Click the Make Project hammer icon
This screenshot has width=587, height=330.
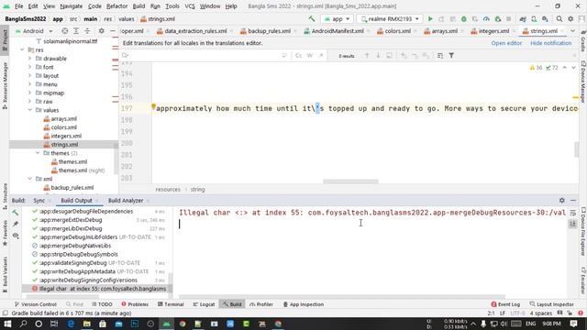(x=312, y=18)
